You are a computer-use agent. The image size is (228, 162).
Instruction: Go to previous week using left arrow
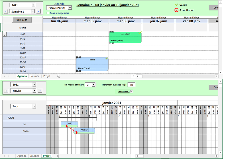5,11
